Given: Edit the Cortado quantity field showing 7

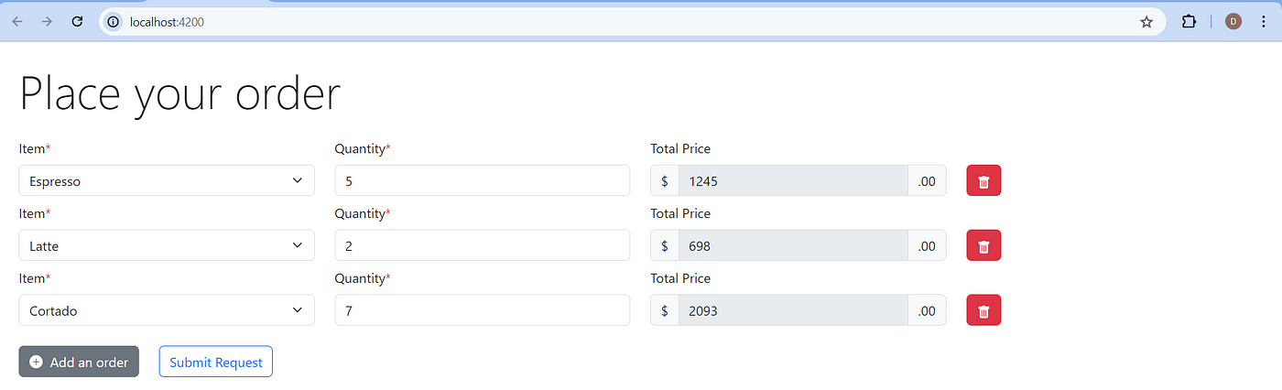Looking at the screenshot, I should point(483,310).
